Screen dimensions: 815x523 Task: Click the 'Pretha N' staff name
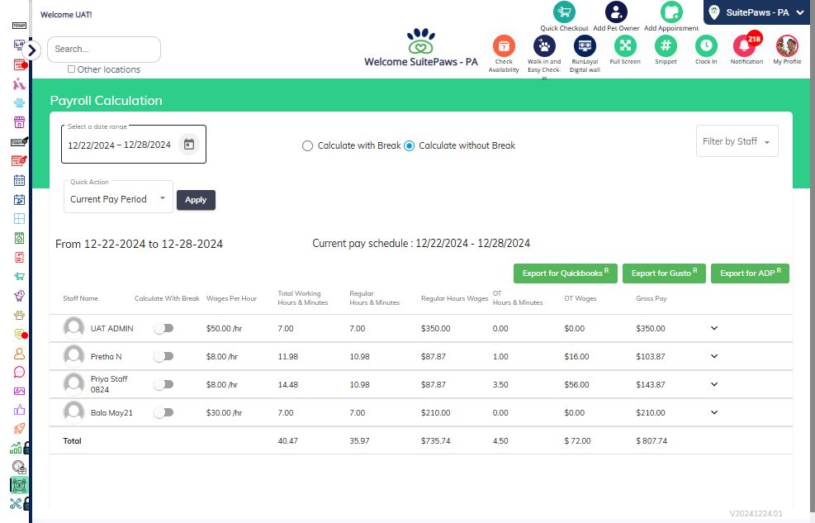point(106,357)
